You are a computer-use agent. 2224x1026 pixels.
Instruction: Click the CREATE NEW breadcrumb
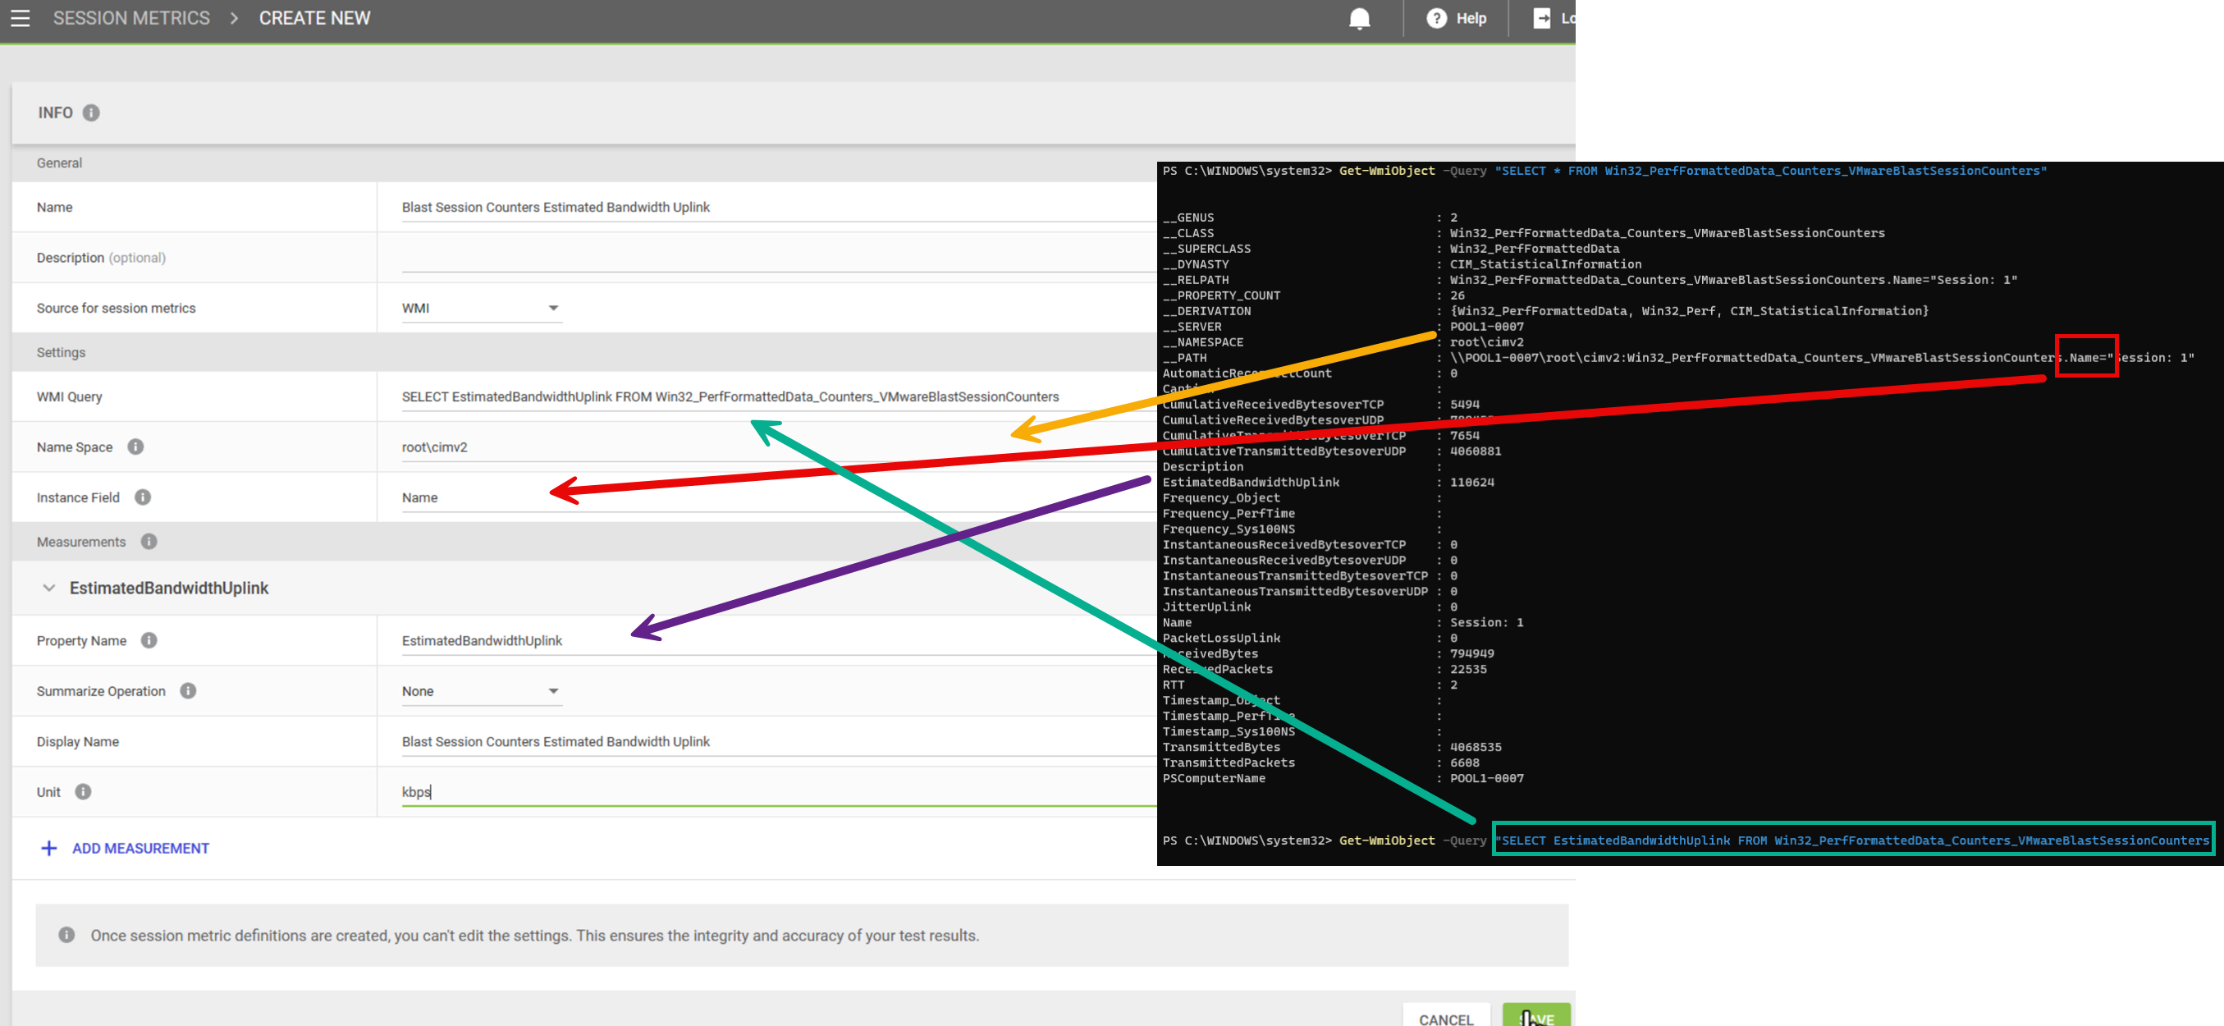point(314,18)
